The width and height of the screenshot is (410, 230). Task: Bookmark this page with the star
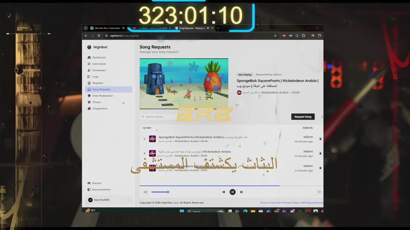[275, 36]
